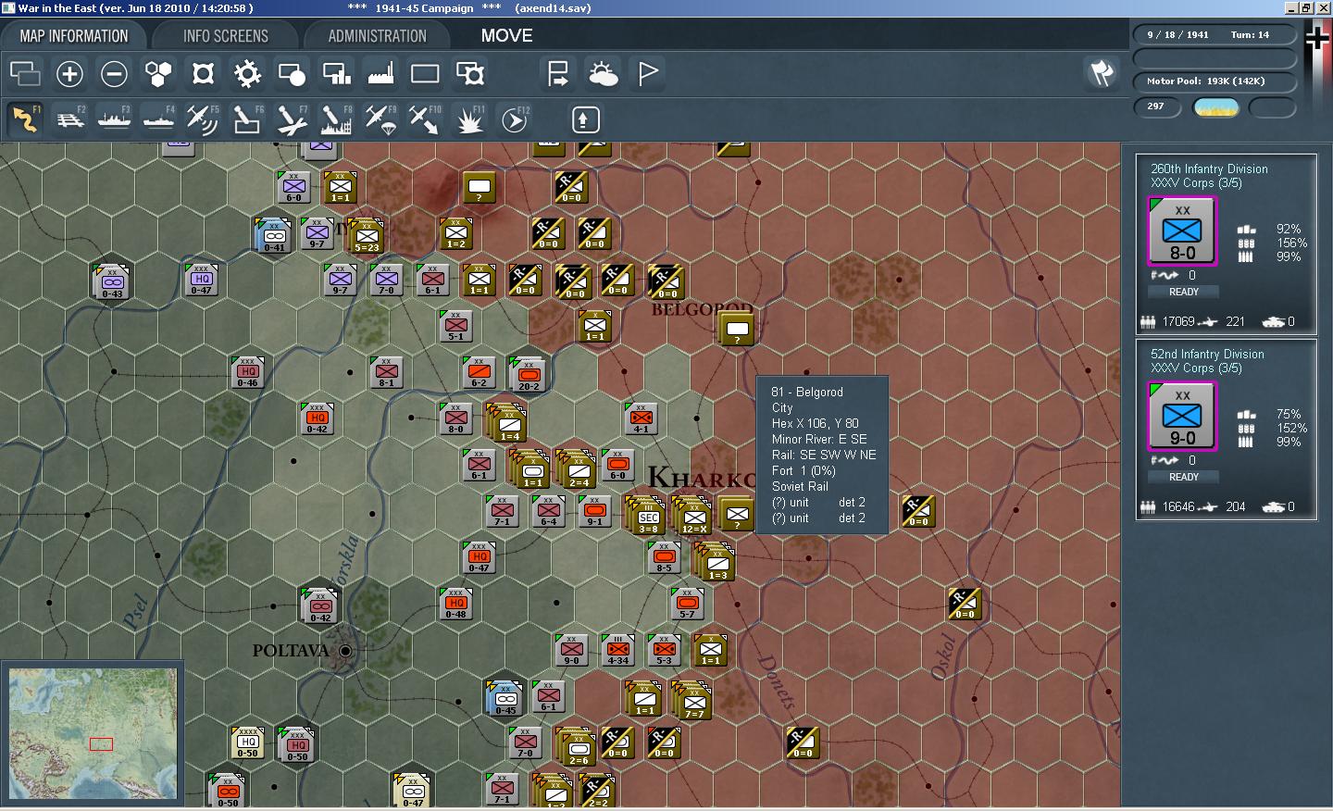Click the F12 end turn icon

514,119
